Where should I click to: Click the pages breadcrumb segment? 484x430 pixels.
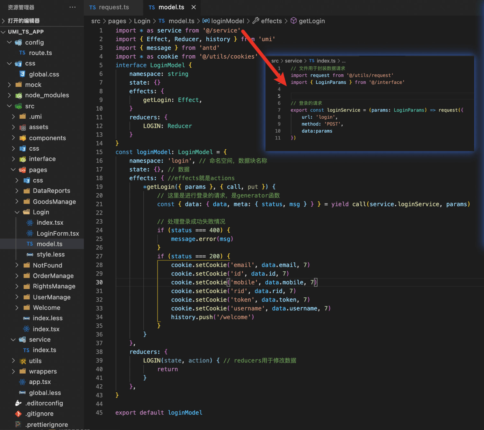click(117, 21)
